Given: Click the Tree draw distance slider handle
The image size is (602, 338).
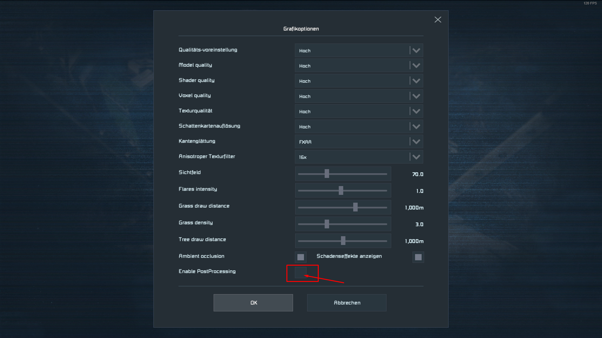Looking at the screenshot, I should point(343,241).
